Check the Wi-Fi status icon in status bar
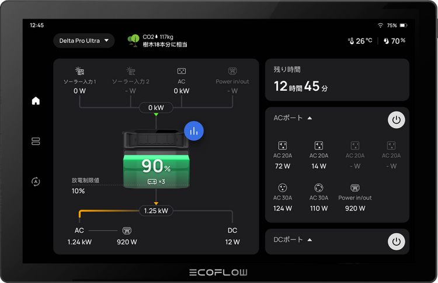Viewport: 438px width, 283px height. point(380,26)
